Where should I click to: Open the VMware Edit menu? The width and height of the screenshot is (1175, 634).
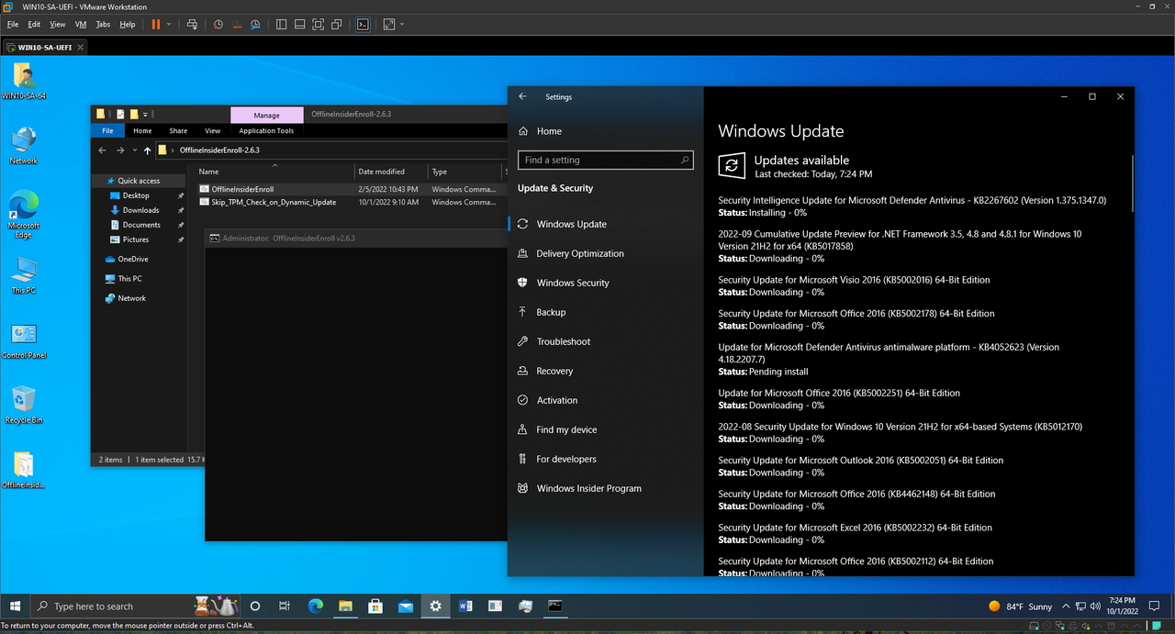click(34, 25)
